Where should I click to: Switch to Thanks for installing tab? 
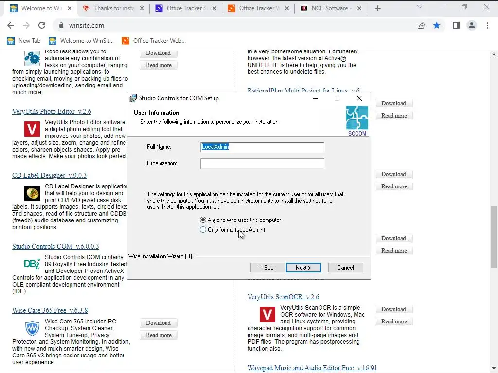[x=113, y=9]
